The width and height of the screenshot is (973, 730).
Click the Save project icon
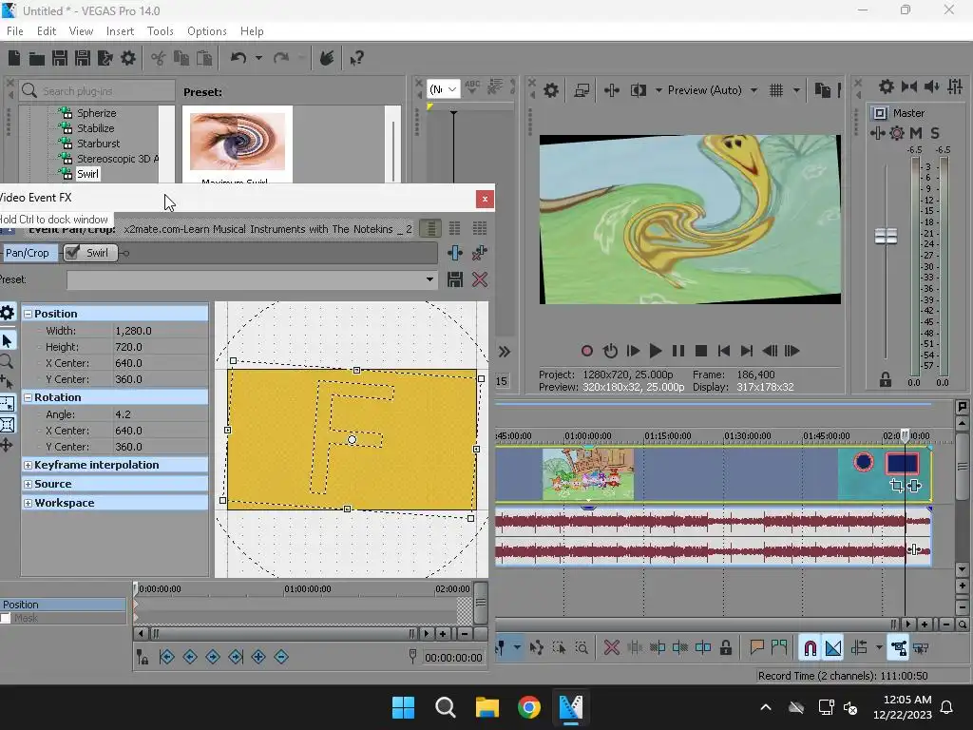[60, 58]
